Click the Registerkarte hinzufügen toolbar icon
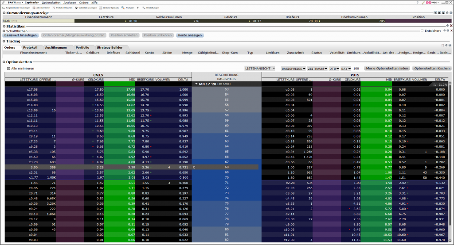Image resolution: width=454 pixels, height=245 pixels. (4, 8)
